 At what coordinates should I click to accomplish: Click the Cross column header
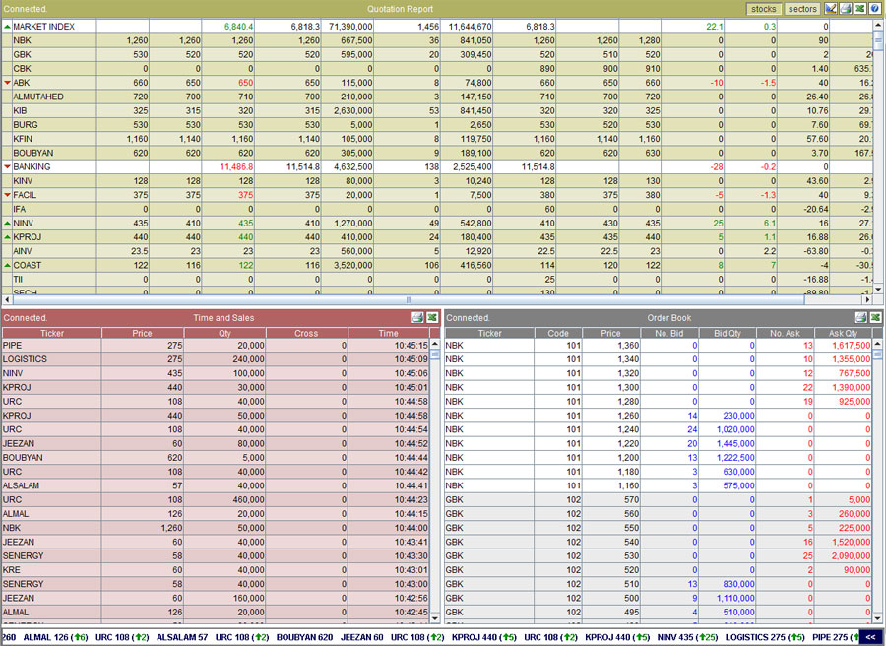[x=306, y=333]
